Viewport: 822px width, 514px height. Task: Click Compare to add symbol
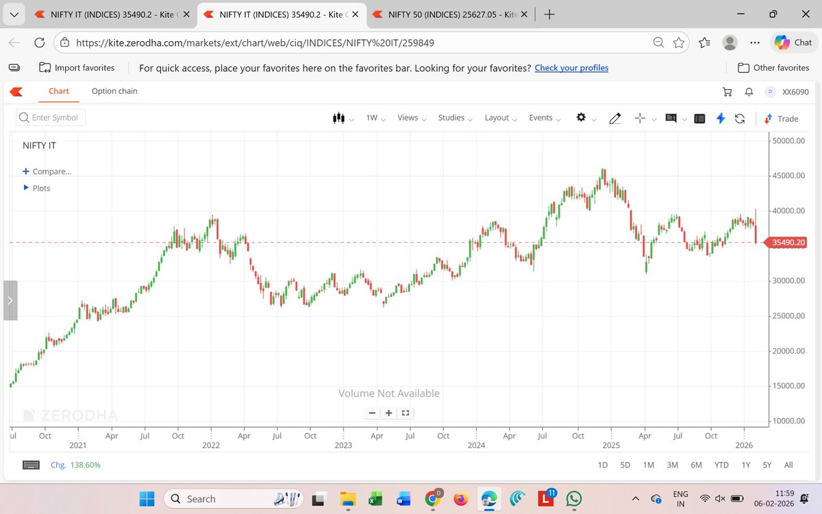tap(47, 171)
